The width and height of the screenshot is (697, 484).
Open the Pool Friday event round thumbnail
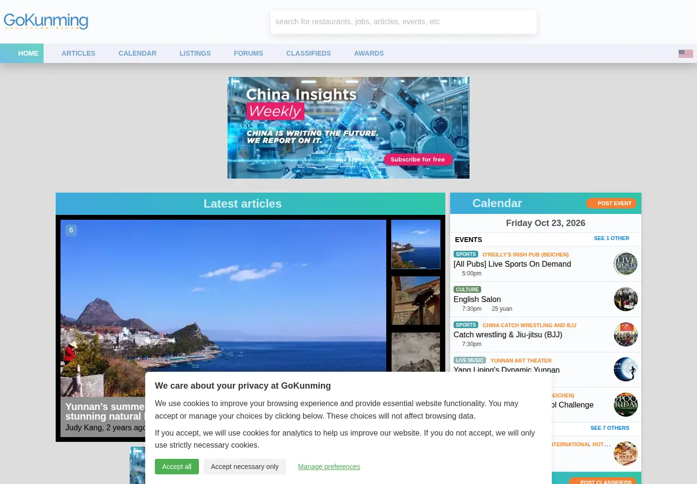[625, 405]
